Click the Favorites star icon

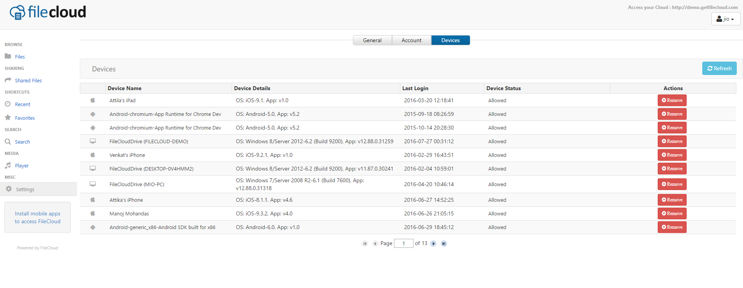tap(8, 117)
